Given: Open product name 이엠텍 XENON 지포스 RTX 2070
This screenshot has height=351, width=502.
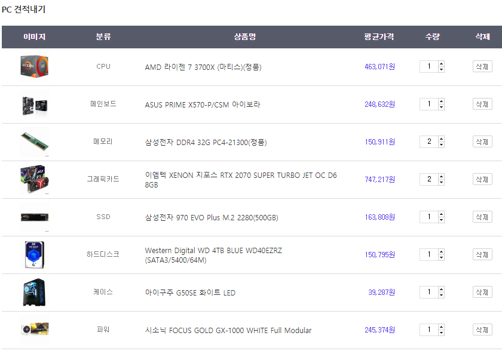Looking at the screenshot, I should 241,180.
